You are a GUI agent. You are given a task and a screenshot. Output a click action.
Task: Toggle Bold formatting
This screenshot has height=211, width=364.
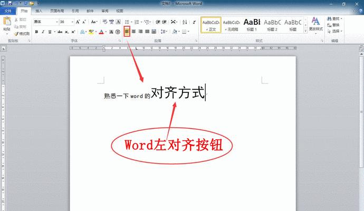pyautogui.click(x=36, y=32)
